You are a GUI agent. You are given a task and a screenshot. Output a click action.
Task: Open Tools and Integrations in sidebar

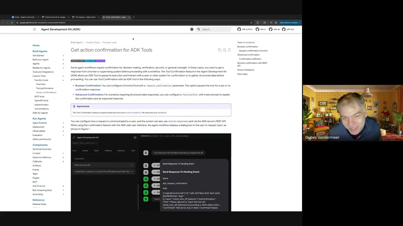[x=43, y=72]
